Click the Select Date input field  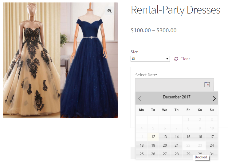174,85
